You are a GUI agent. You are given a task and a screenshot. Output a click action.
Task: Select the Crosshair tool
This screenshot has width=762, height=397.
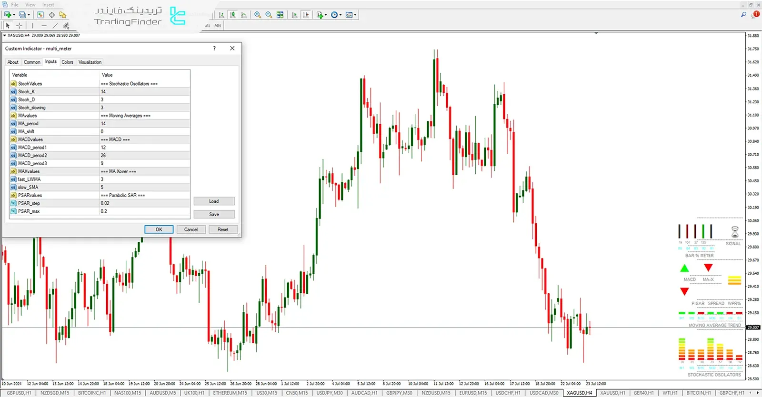(x=19, y=26)
